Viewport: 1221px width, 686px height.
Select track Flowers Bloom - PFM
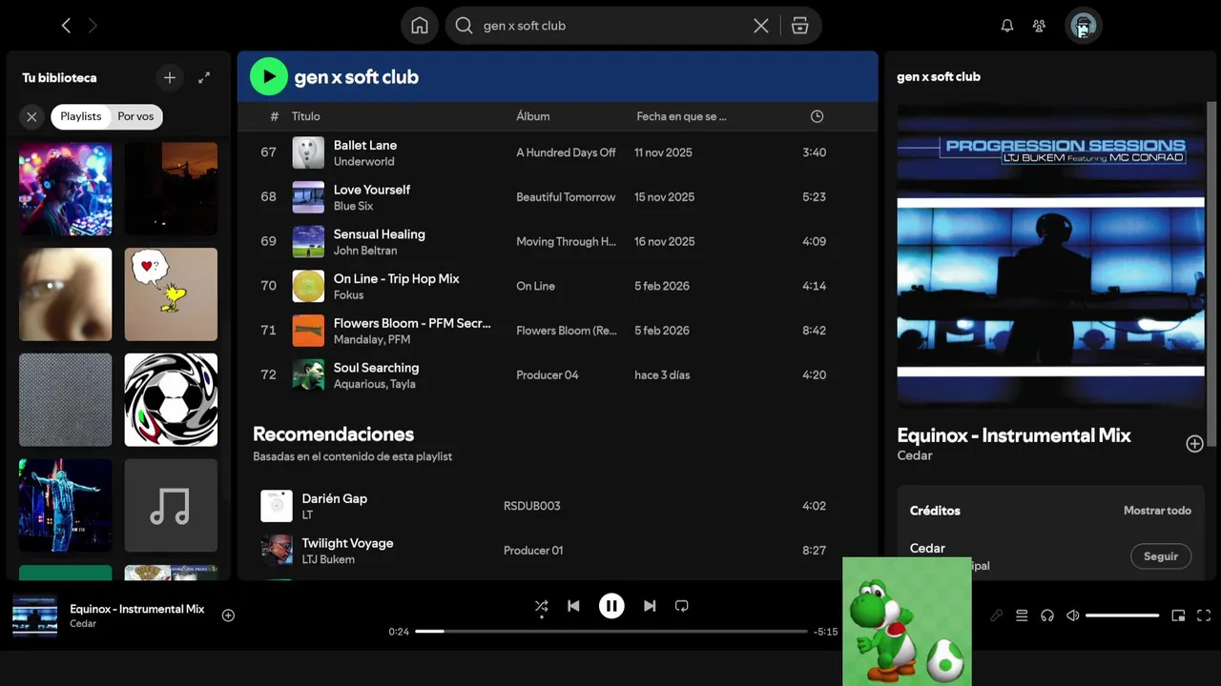point(412,323)
